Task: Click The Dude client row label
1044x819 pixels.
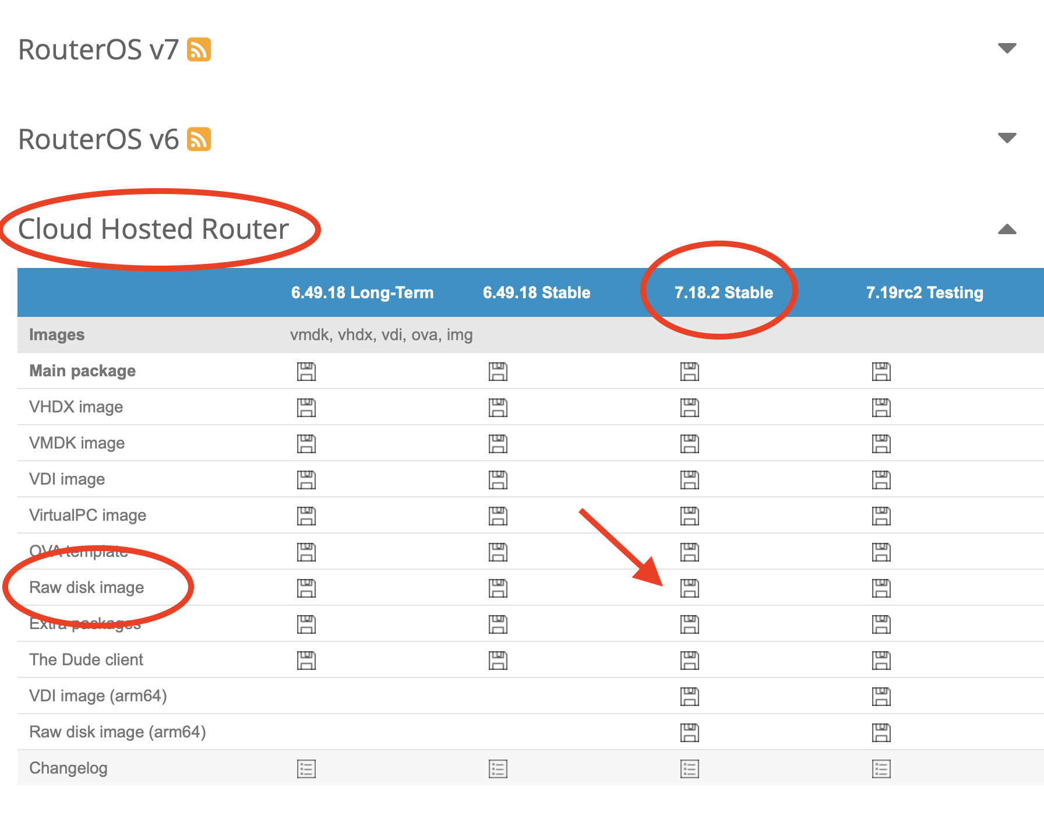Action: coord(86,660)
